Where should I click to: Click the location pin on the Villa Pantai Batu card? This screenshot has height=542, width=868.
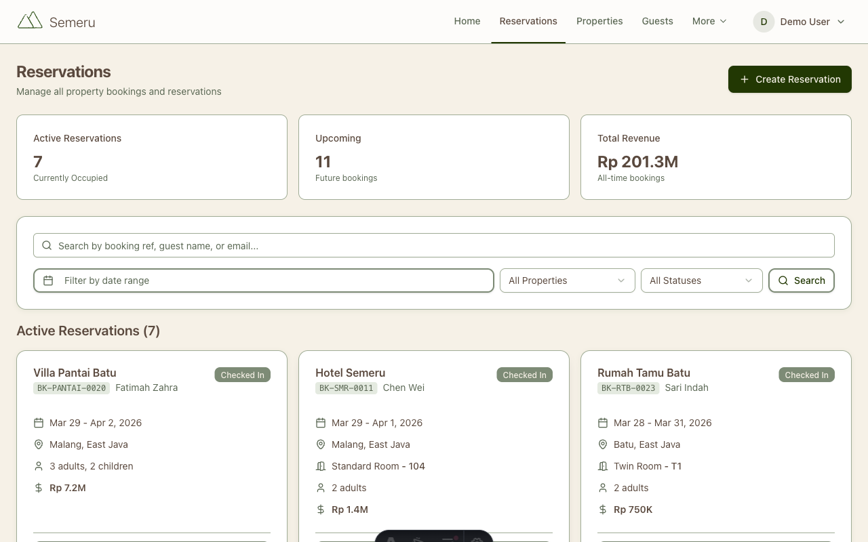click(x=39, y=444)
